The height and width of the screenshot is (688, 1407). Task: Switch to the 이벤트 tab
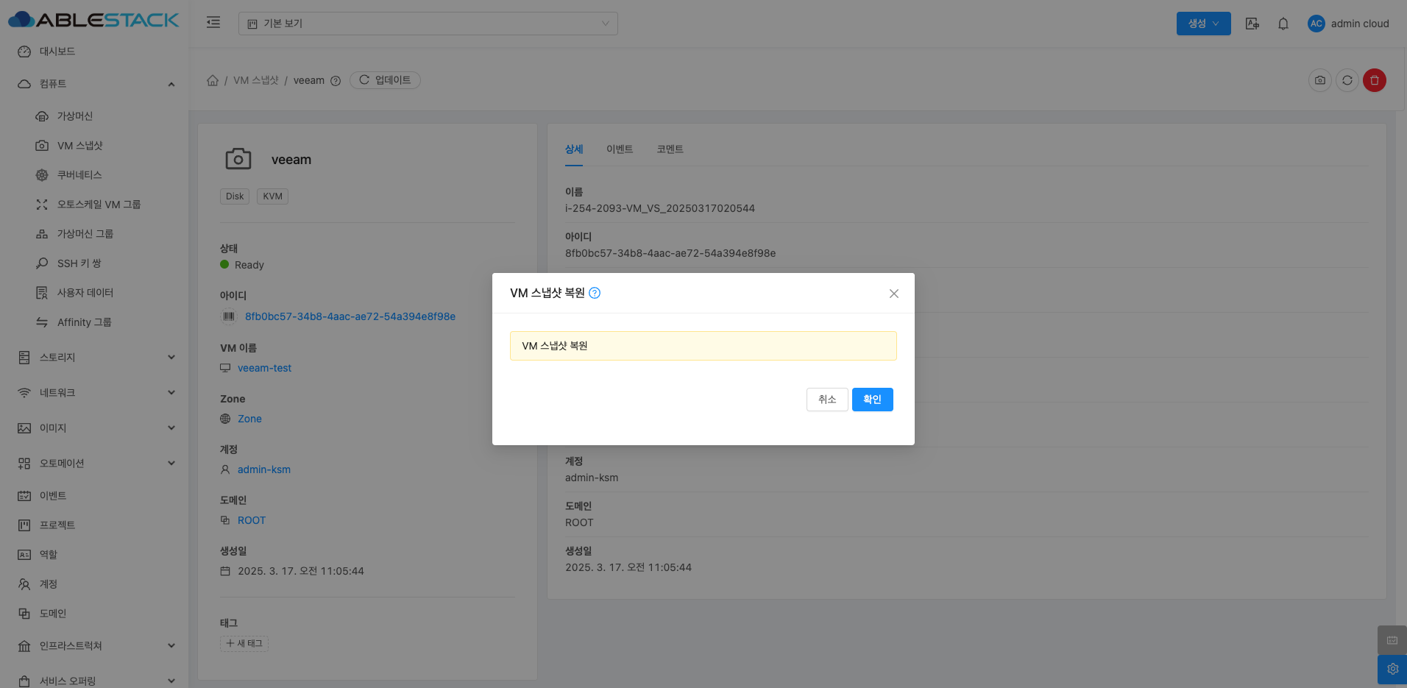tap(619, 149)
